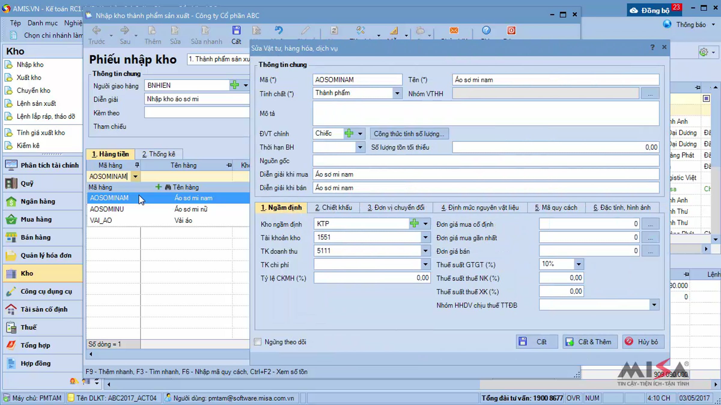Open the Quỹ module in sidebar
The height and width of the screenshot is (405, 721).
point(43,183)
